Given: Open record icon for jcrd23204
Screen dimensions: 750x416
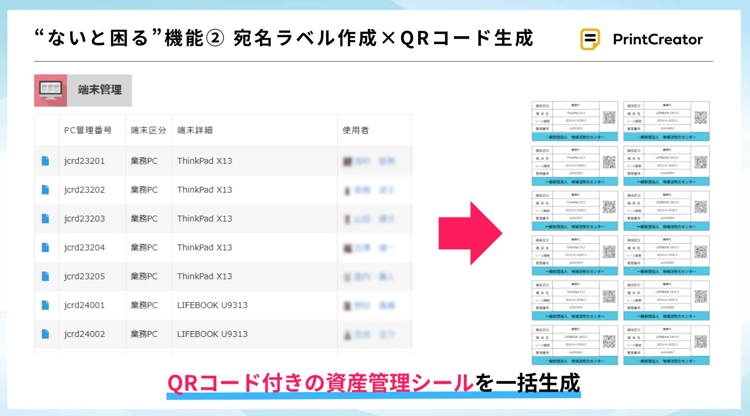Looking at the screenshot, I should pyautogui.click(x=45, y=247).
